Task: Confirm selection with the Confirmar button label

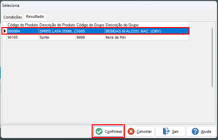Action: (x=113, y=131)
